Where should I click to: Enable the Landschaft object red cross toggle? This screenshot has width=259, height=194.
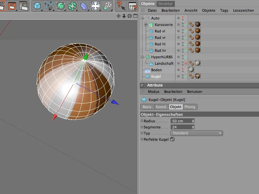pyautogui.click(x=186, y=64)
